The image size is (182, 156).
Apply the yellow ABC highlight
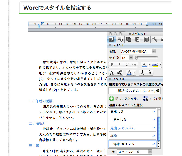coord(155,65)
